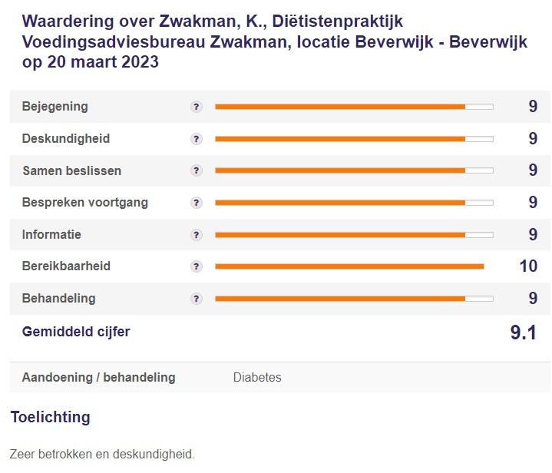Screen dimensions: 552x473
Task: Click the help icon for Bespreken voortgang
Action: (x=197, y=203)
